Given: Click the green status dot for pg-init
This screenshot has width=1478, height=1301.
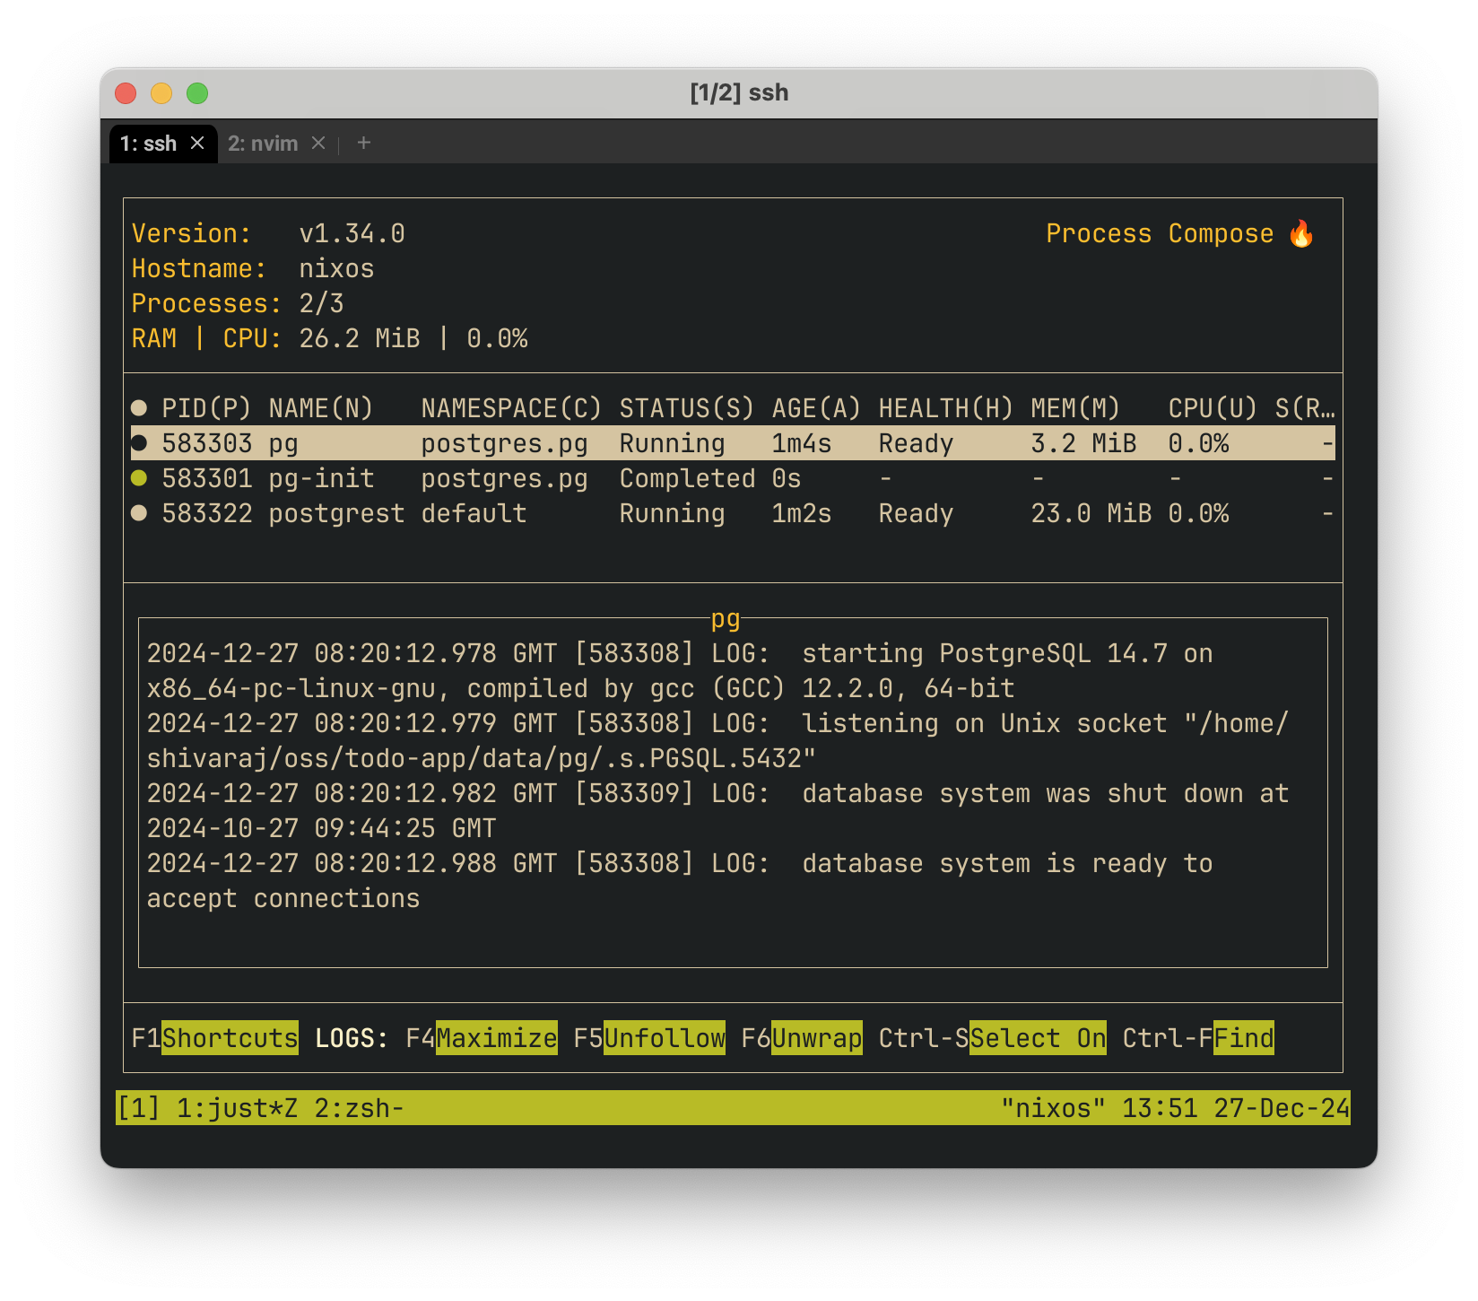Looking at the screenshot, I should pyautogui.click(x=140, y=478).
